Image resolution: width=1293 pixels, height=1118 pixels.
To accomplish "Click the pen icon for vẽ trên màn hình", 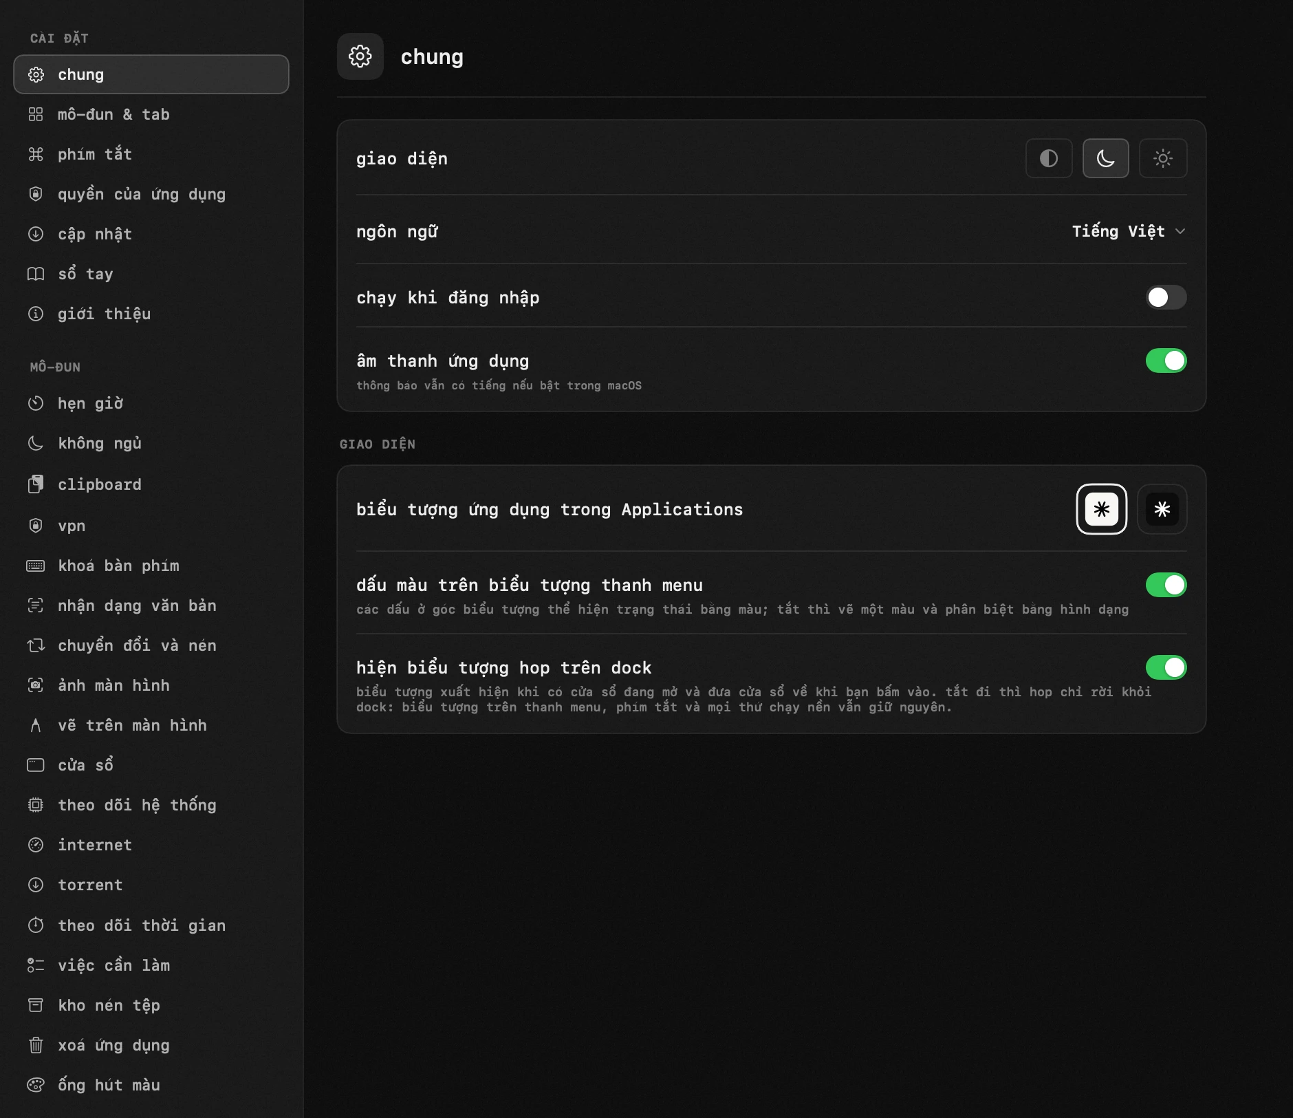I will click(36, 725).
